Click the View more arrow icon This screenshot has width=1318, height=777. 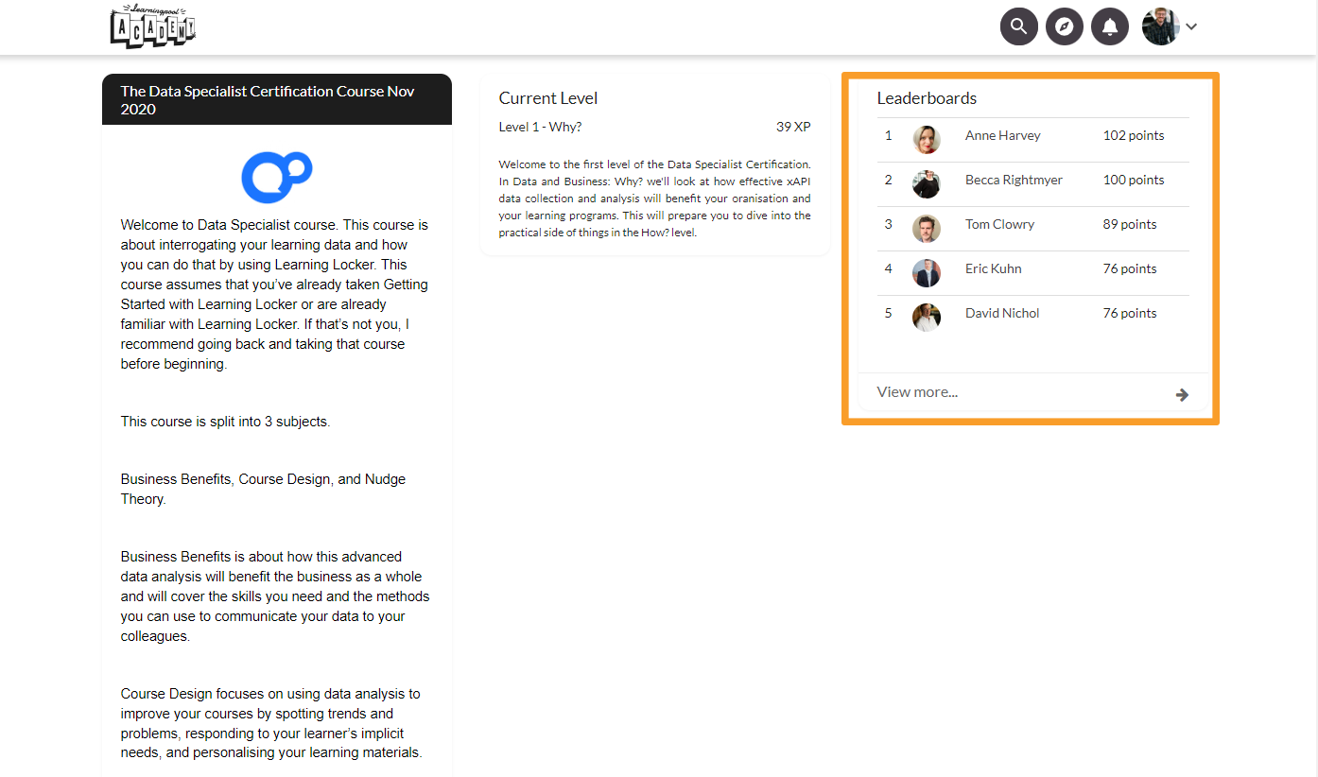click(x=1182, y=394)
